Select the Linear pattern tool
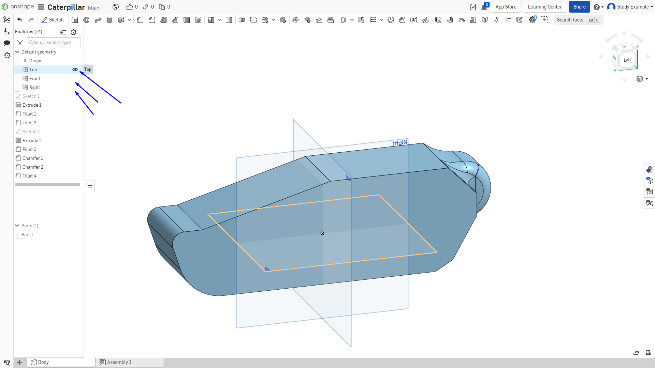The image size is (655, 368). (211, 20)
